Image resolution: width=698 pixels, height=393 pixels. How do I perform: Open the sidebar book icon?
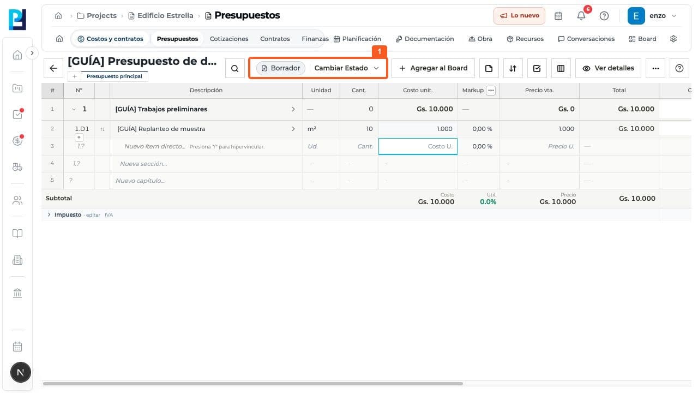pyautogui.click(x=17, y=234)
